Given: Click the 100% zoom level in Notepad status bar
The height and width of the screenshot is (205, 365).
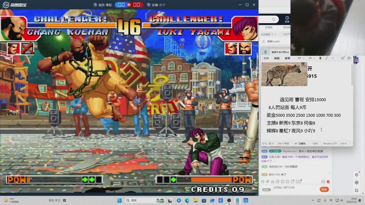Looking at the screenshot, I should [x=315, y=143].
